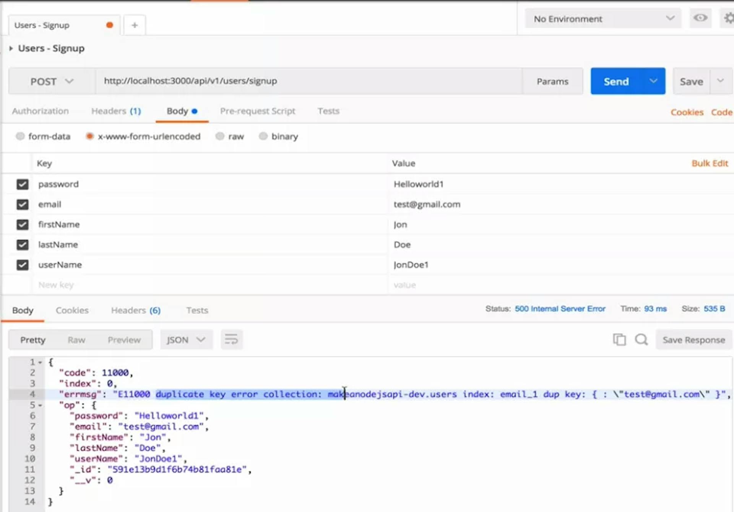Expand the Users - Signup title triangle
Image resolution: width=734 pixels, height=512 pixels.
click(x=11, y=48)
